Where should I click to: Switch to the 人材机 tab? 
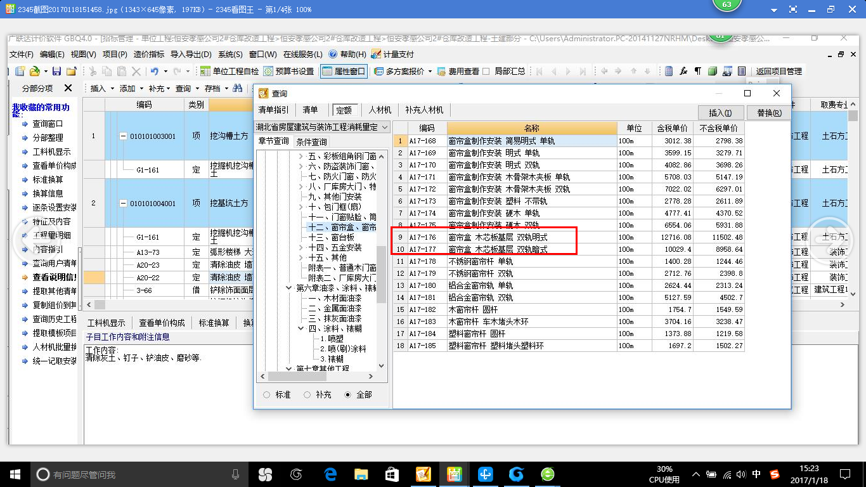coord(380,110)
